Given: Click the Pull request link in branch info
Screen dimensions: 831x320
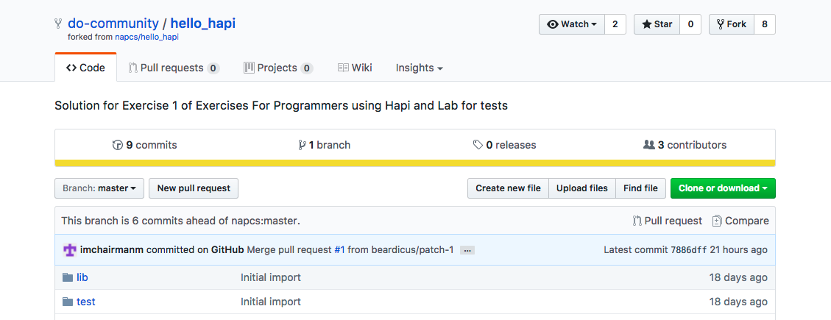Looking at the screenshot, I should tap(668, 221).
